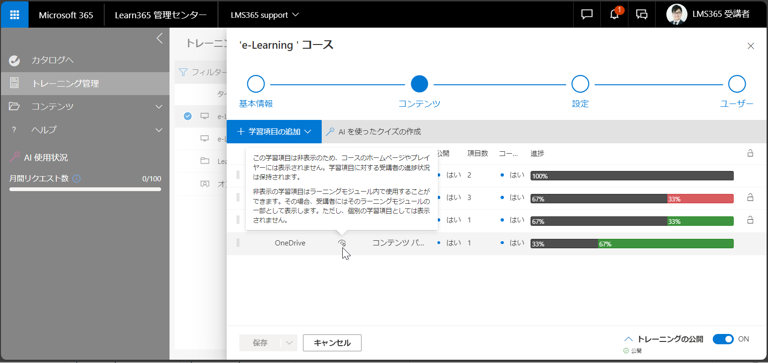This screenshot has width=768, height=363.
Task: Toggle the トレーニングの公開 switch off
Action: click(x=723, y=339)
